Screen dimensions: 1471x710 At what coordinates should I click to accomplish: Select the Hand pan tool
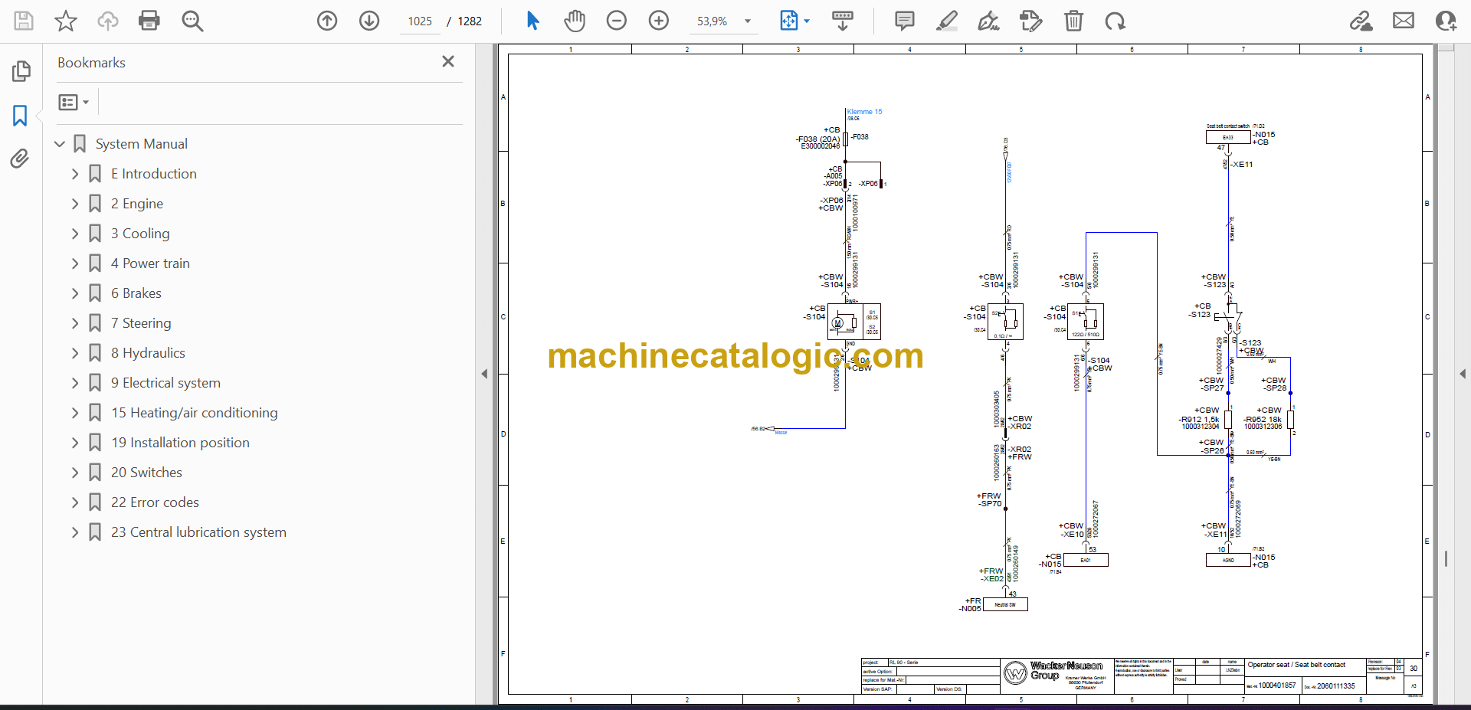coord(575,21)
